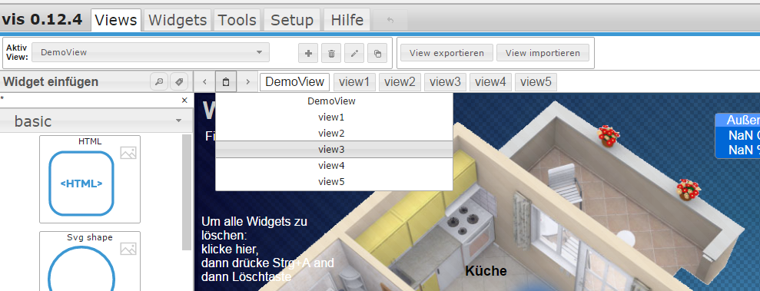This screenshot has width=760, height=291.
Task: Click the undo arrow button
Action: coord(390,20)
